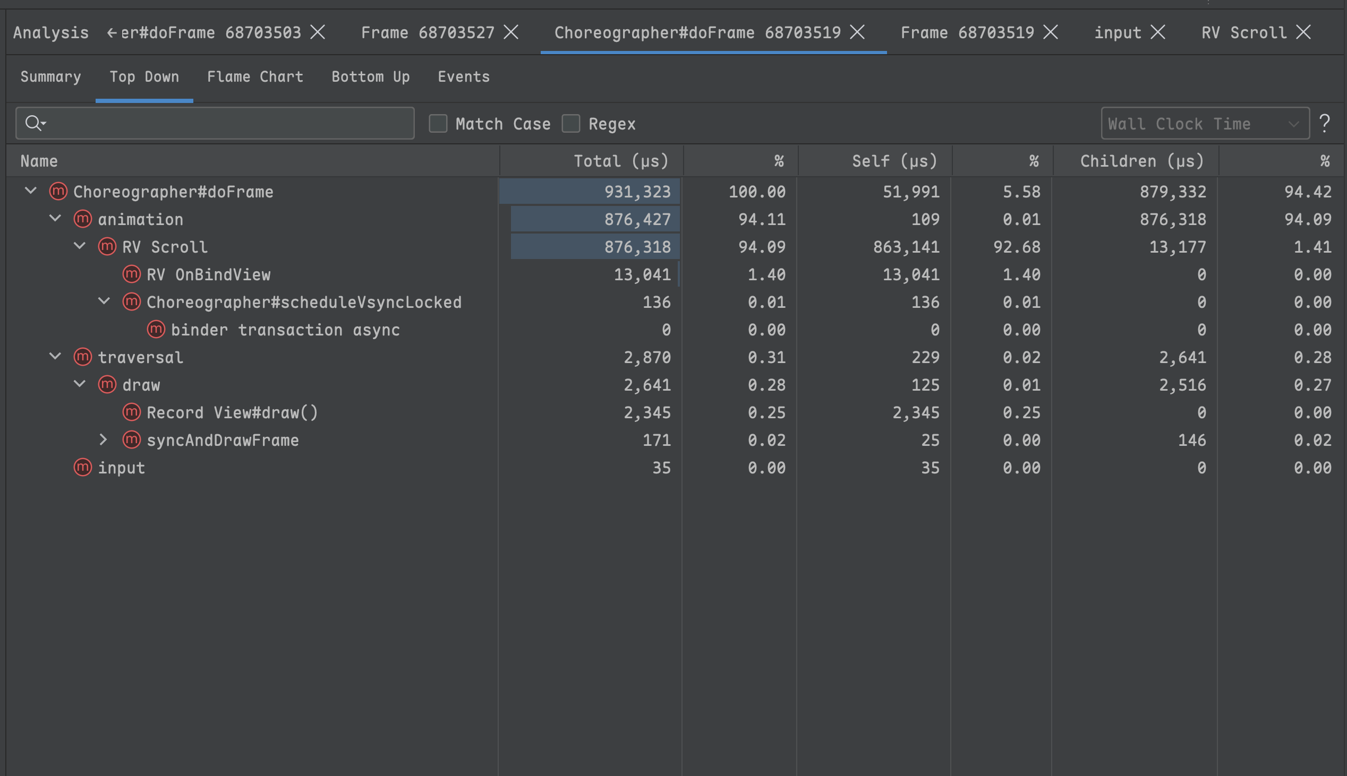Close the RV Scroll tab
The image size is (1347, 776).
[1303, 32]
